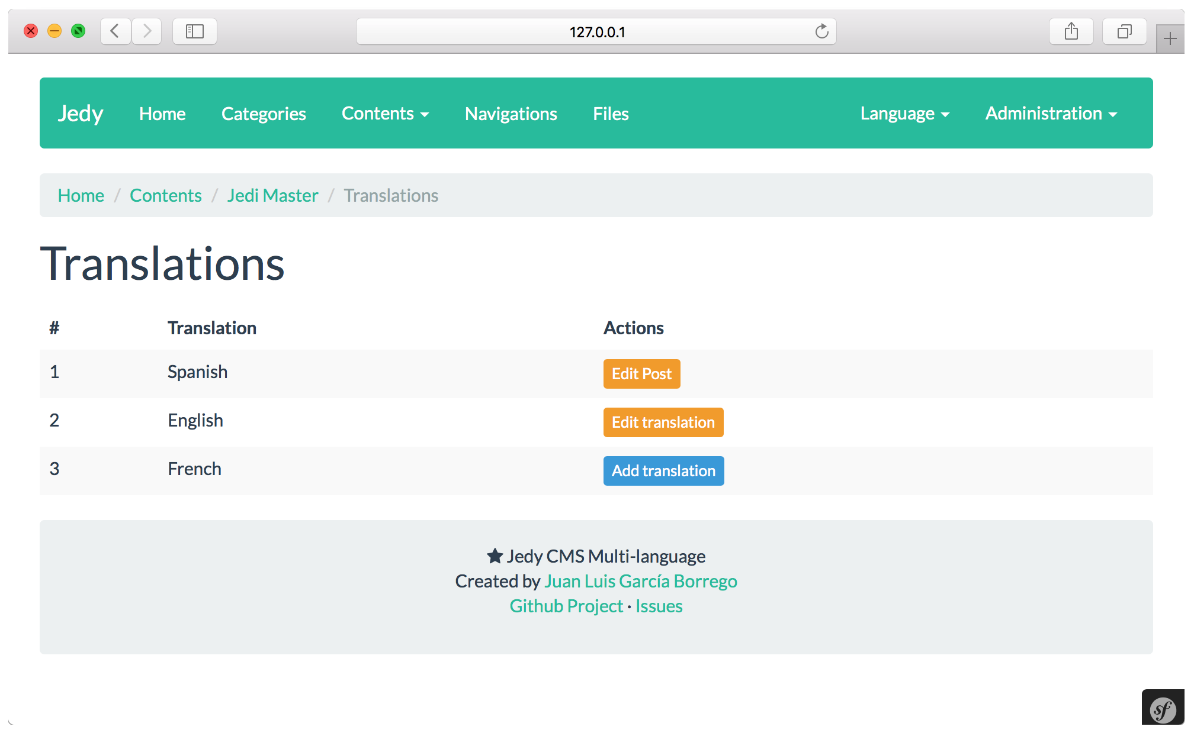Click the address bar showing 127.0.0.1
1194x733 pixels.
pyautogui.click(x=596, y=32)
